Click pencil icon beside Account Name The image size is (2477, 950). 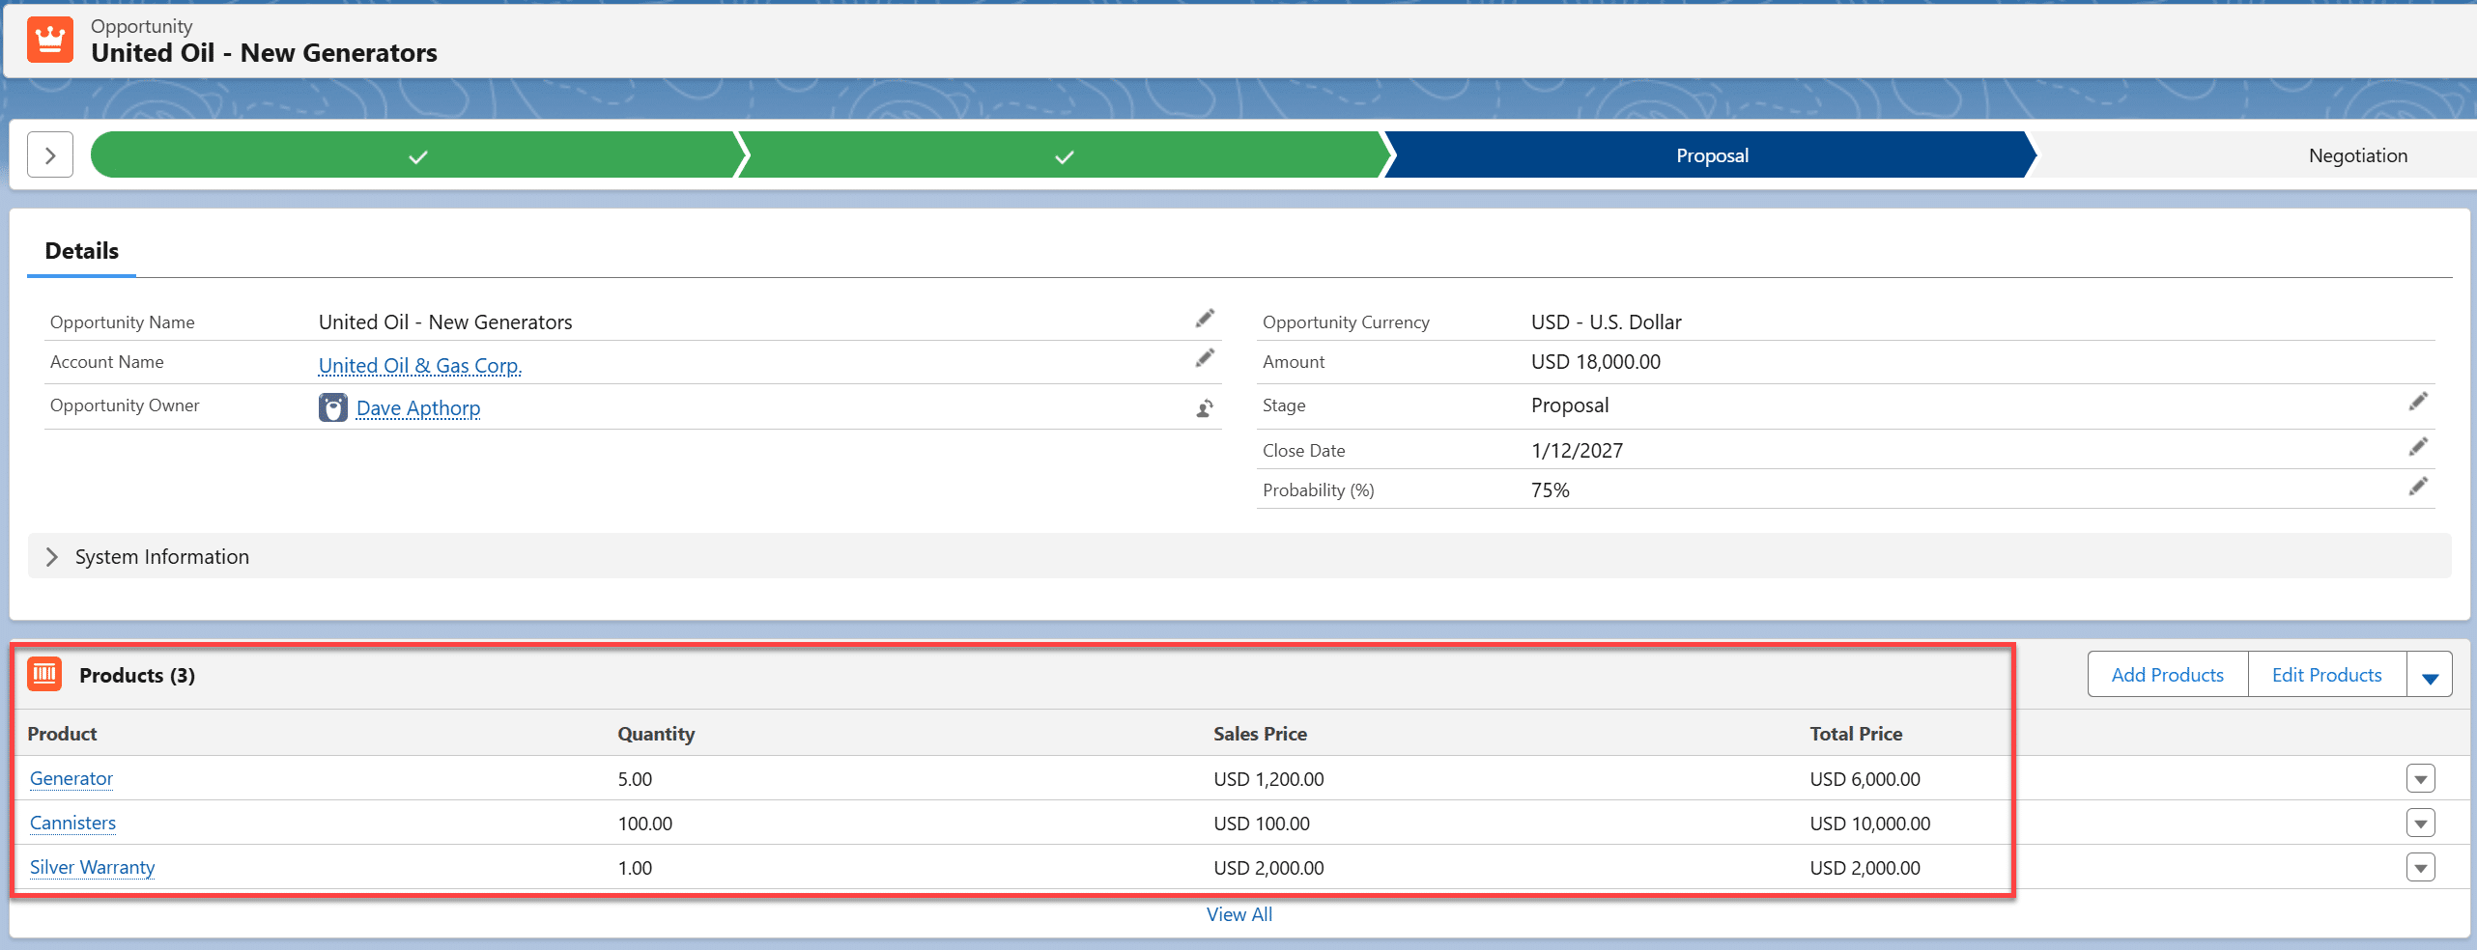tap(1204, 358)
